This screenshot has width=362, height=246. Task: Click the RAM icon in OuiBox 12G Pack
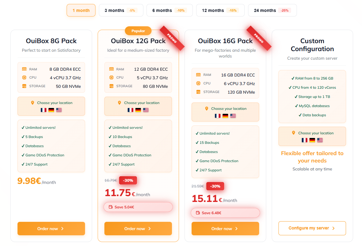pos(111,69)
